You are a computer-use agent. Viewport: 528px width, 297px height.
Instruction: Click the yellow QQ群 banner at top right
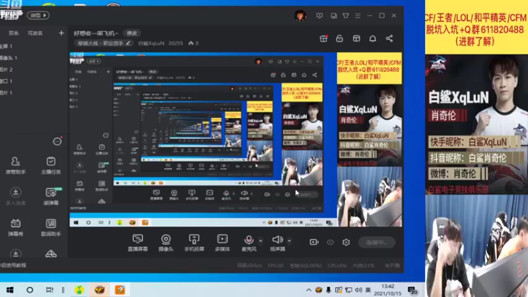[477, 27]
